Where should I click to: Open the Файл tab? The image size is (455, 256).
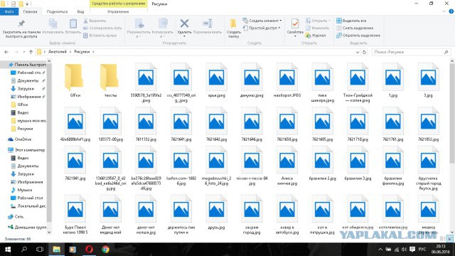click(9, 11)
